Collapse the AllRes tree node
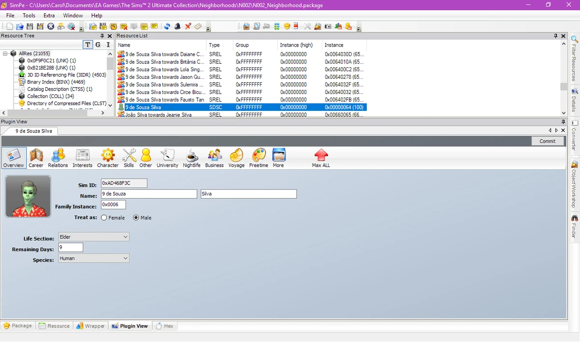This screenshot has height=342, width=580. click(x=5, y=53)
